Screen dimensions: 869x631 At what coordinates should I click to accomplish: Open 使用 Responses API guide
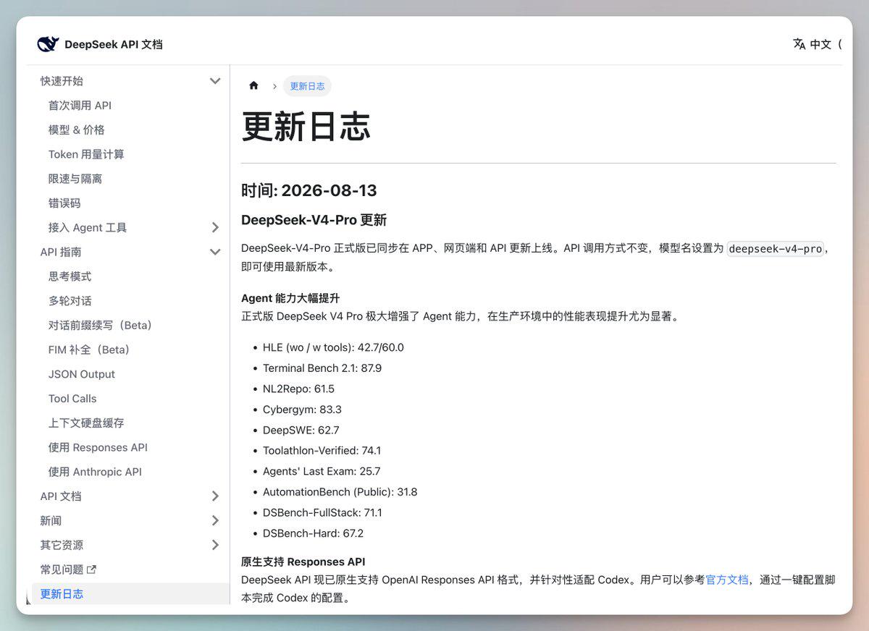pyautogui.click(x=98, y=447)
